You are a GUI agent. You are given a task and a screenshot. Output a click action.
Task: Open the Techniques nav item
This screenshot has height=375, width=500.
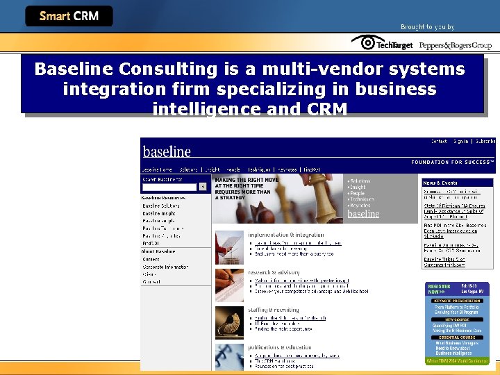[259, 169]
